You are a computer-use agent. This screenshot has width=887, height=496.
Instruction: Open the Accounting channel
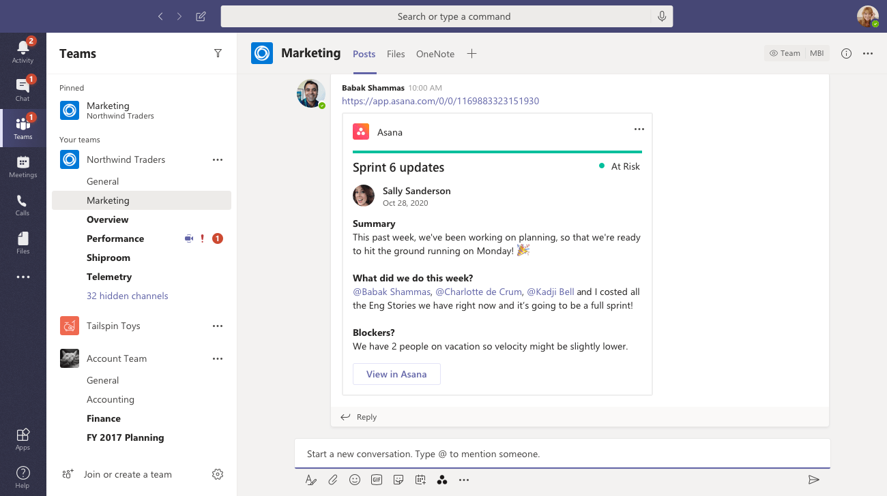click(x=111, y=399)
